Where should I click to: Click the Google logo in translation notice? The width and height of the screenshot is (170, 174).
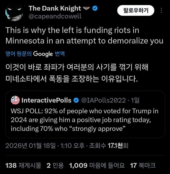43,54
